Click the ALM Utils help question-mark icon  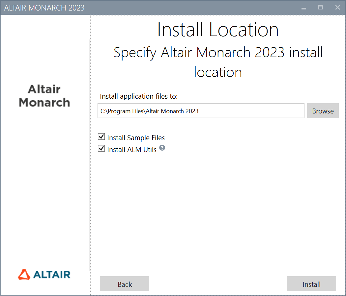[162, 148]
